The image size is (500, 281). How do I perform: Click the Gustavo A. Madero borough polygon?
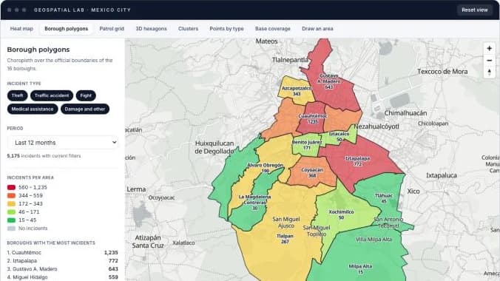point(328,81)
